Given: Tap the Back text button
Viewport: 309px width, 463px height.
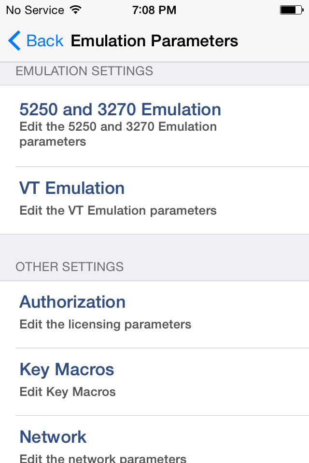Looking at the screenshot, I should pos(45,41).
